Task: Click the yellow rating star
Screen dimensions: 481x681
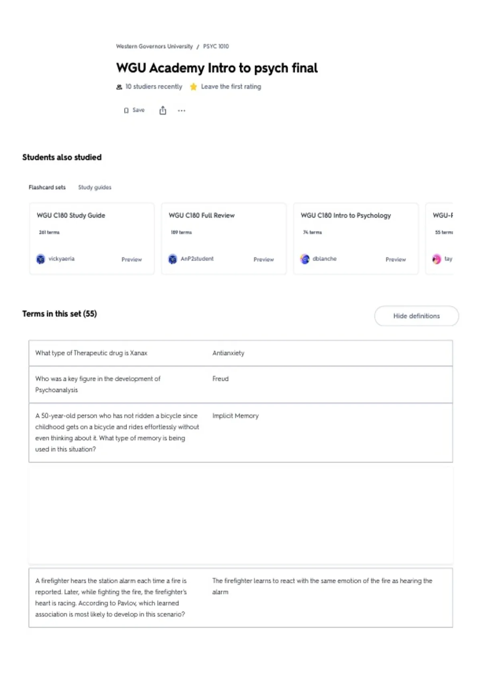Action: coord(193,87)
